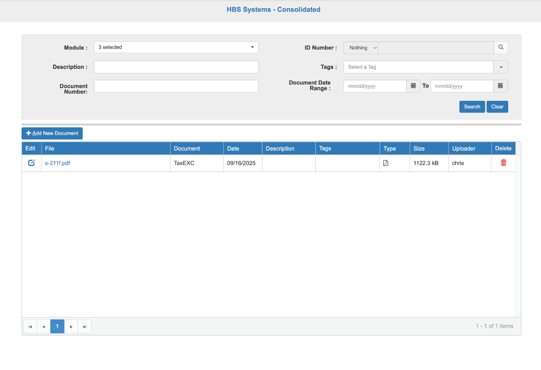541x370 pixels.
Task: Jump to the last page of results
Action: 85,326
